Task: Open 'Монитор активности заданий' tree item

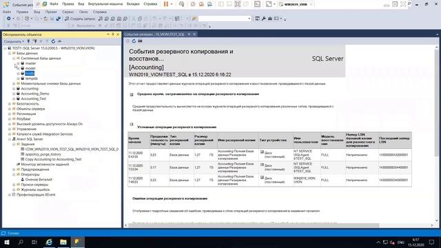Action: point(45,164)
